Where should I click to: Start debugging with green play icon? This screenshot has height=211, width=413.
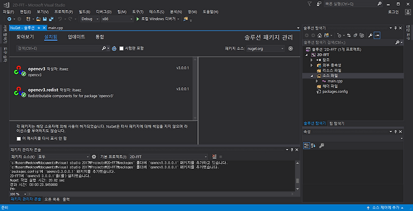click(138, 19)
